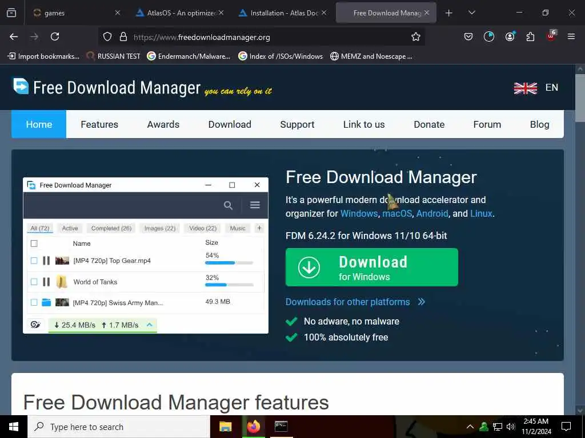
Task: Switch to the AtlasOS tab
Action: pos(180,13)
